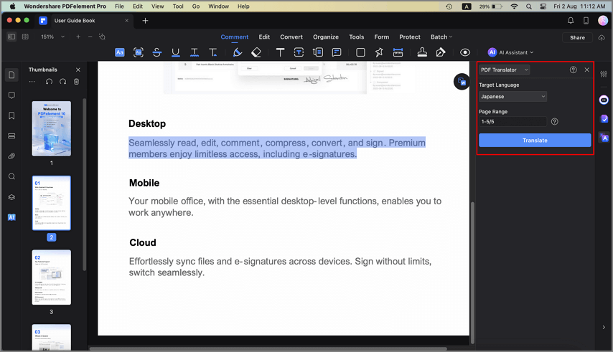Choose the eraser tool
The width and height of the screenshot is (613, 352).
[x=256, y=52]
